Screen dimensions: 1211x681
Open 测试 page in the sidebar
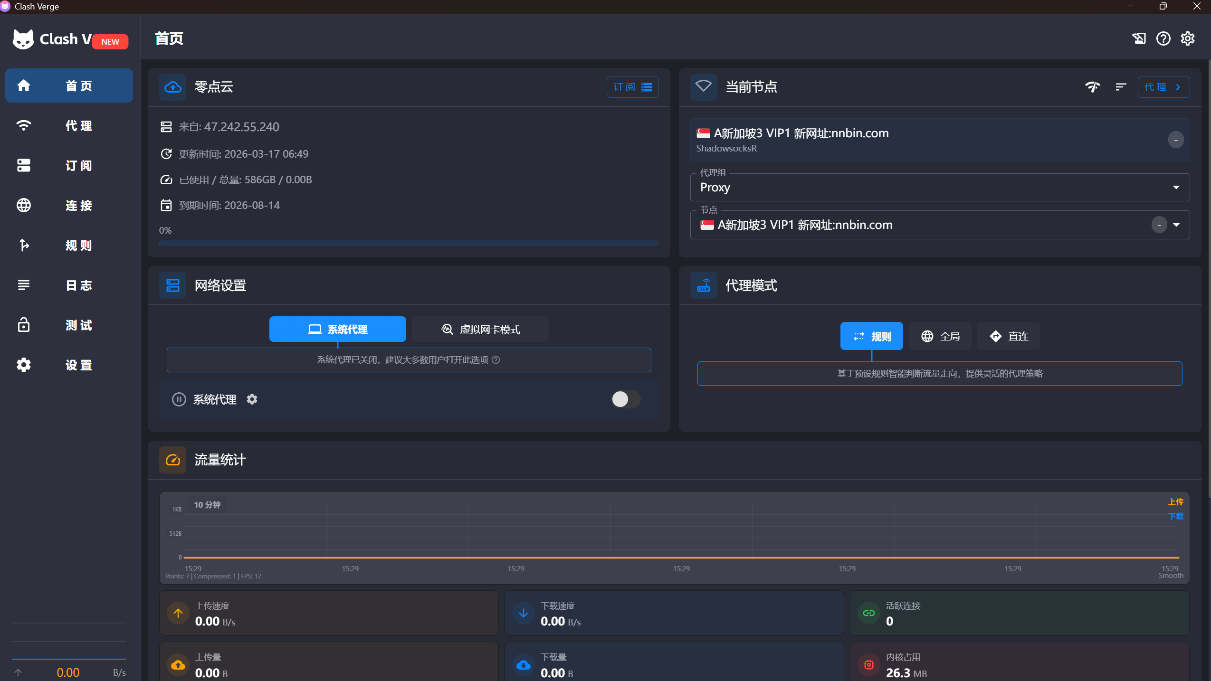[x=69, y=325]
